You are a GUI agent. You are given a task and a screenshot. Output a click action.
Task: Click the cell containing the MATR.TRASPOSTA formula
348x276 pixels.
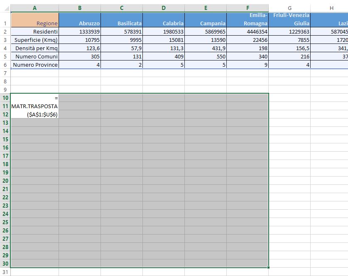(34, 106)
